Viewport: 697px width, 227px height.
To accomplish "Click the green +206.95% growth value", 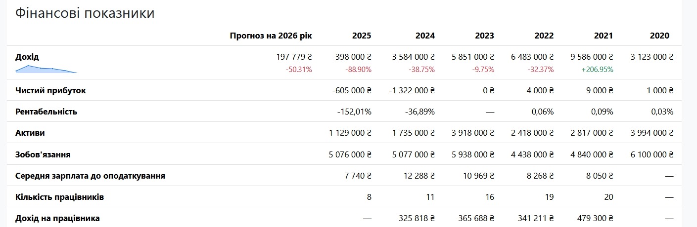I will [x=596, y=70].
